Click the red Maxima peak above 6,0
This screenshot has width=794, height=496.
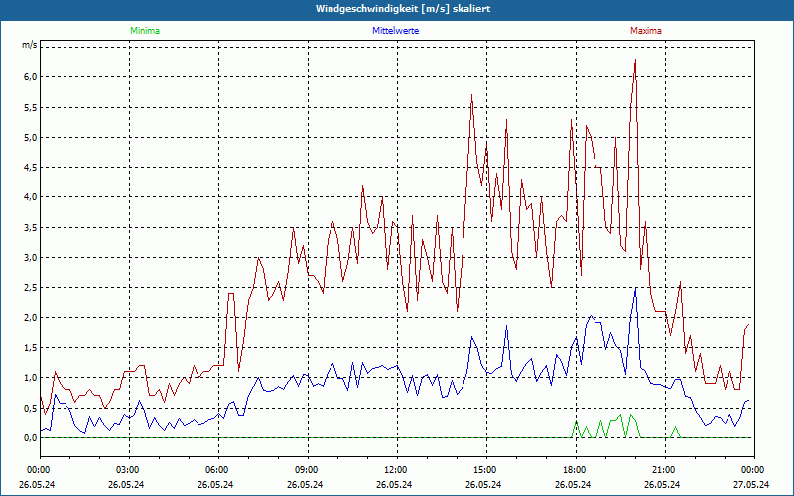(635, 60)
